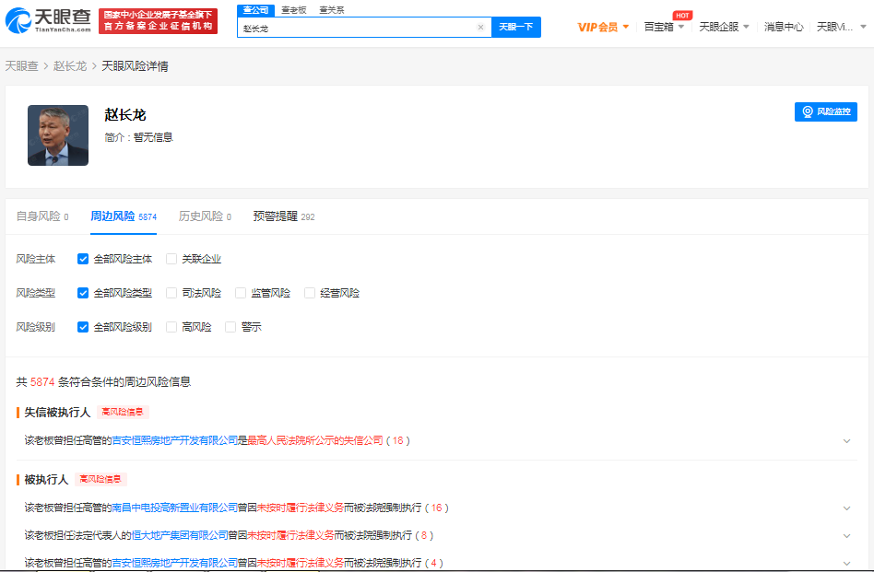
Task: Expand the 吉安恒熙 被执行人 row with count 4
Action: pyautogui.click(x=846, y=563)
